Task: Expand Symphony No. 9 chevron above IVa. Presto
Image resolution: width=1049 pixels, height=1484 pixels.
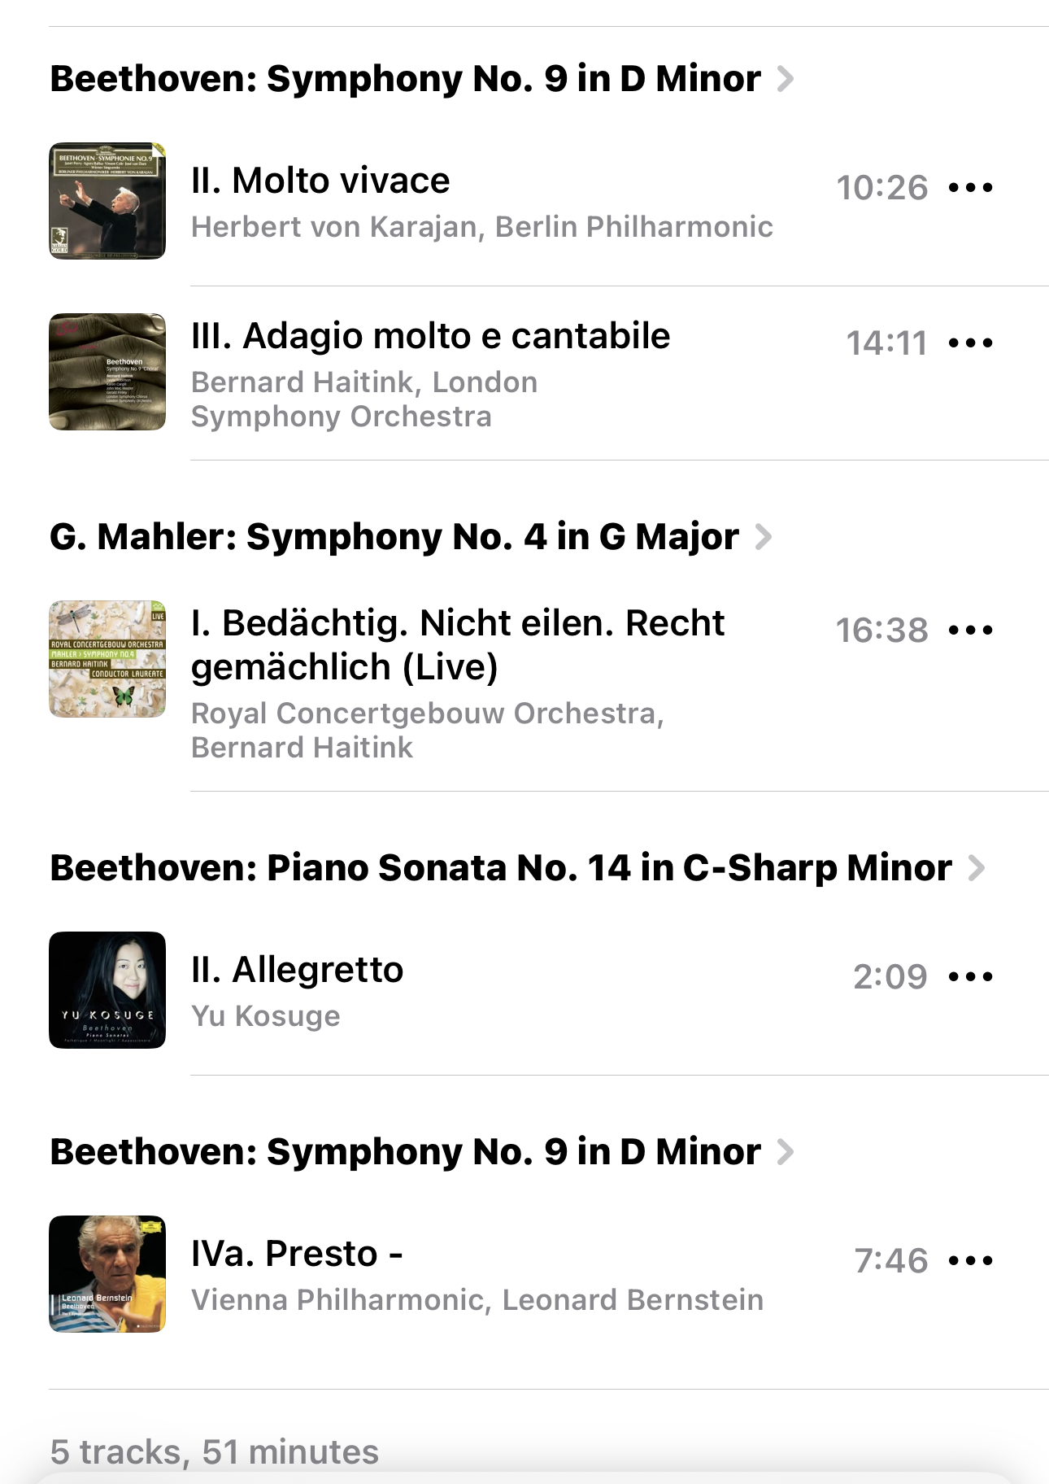Action: [786, 1152]
